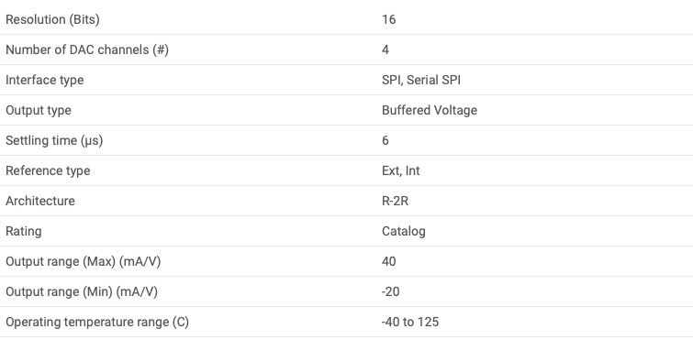Click the Reference type label
This screenshot has width=693, height=340.
[48, 171]
